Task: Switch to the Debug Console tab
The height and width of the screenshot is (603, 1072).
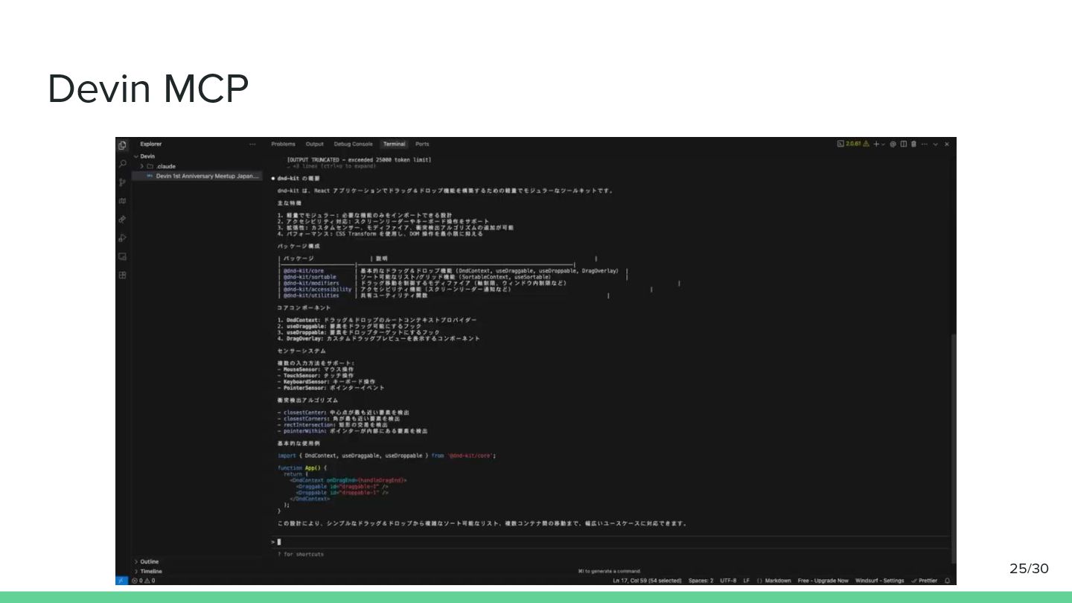Action: pos(353,144)
